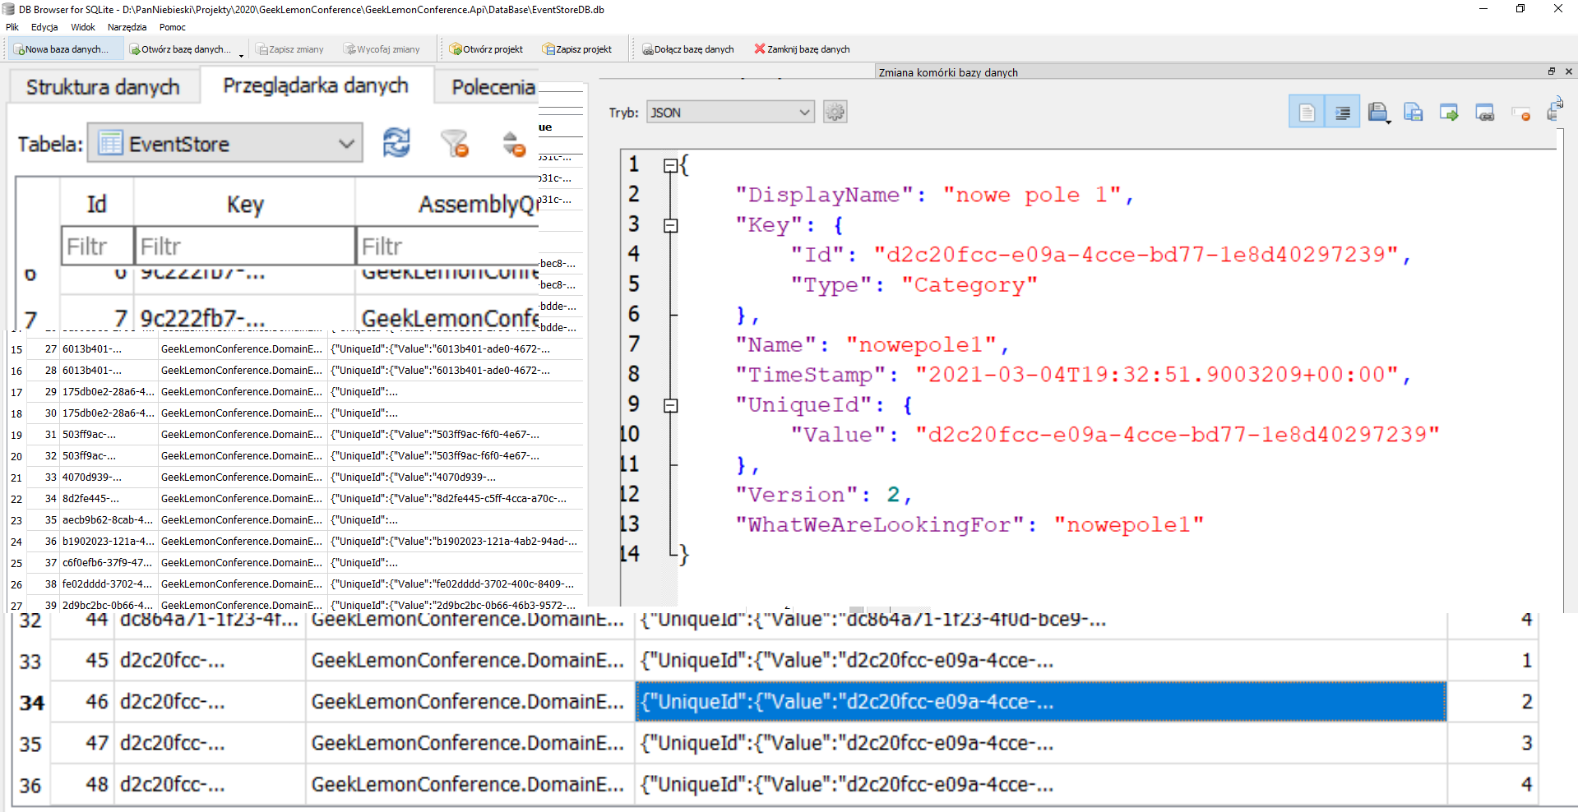Toggle the plain text document mode icon
Image resolution: width=1578 pixels, height=812 pixels.
tap(1307, 112)
